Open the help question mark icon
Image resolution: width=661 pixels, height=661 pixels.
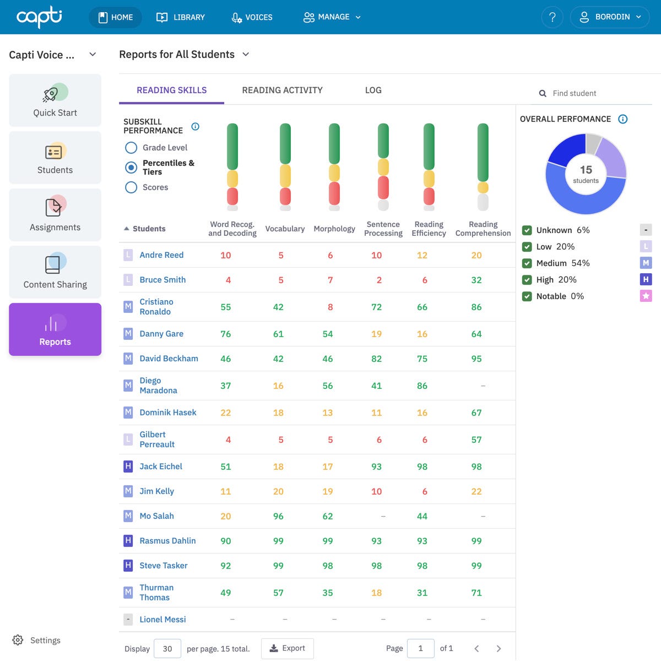[552, 17]
